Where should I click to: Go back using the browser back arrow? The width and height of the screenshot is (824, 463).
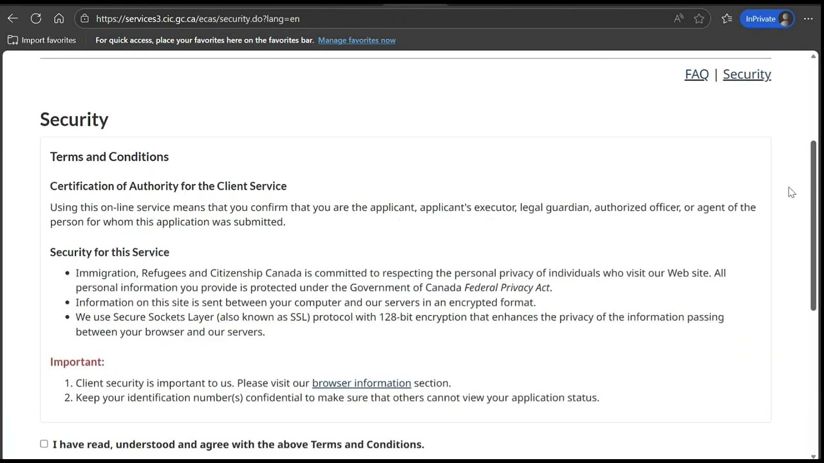coord(13,19)
